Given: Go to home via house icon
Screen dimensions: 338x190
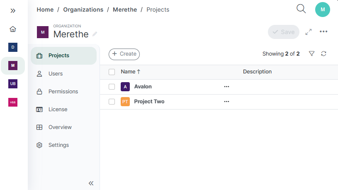Looking at the screenshot, I should coord(13,29).
